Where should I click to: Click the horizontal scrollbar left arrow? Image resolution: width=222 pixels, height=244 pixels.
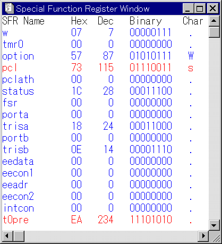(x=7, y=236)
